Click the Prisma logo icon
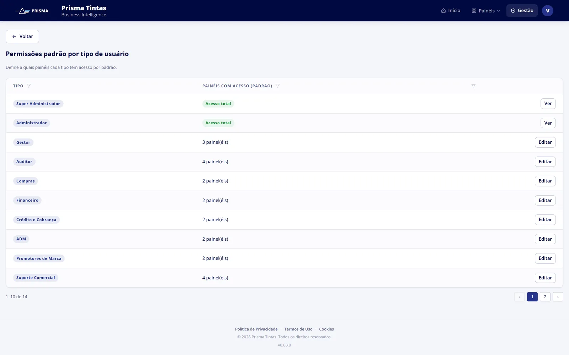Screen dimensions: 569x355 pyautogui.click(x=32, y=11)
